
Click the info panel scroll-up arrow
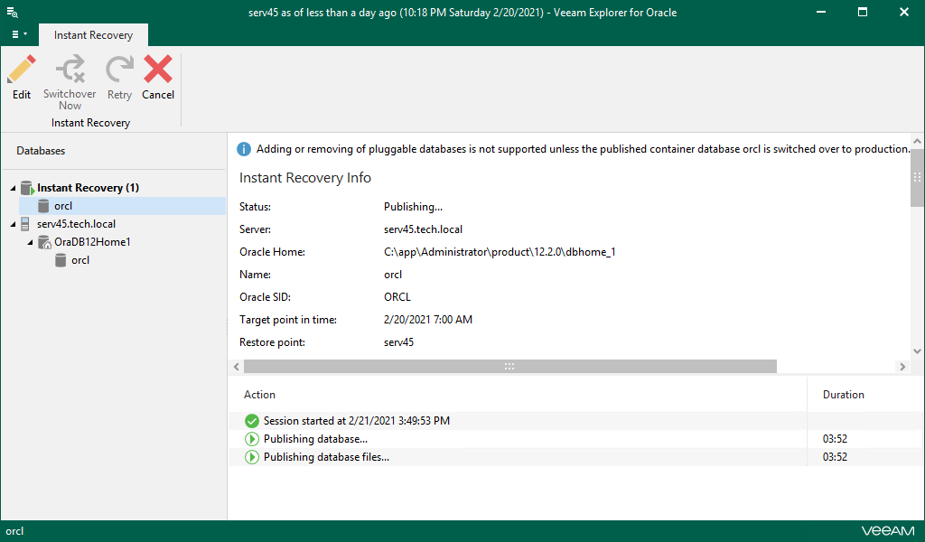917,142
